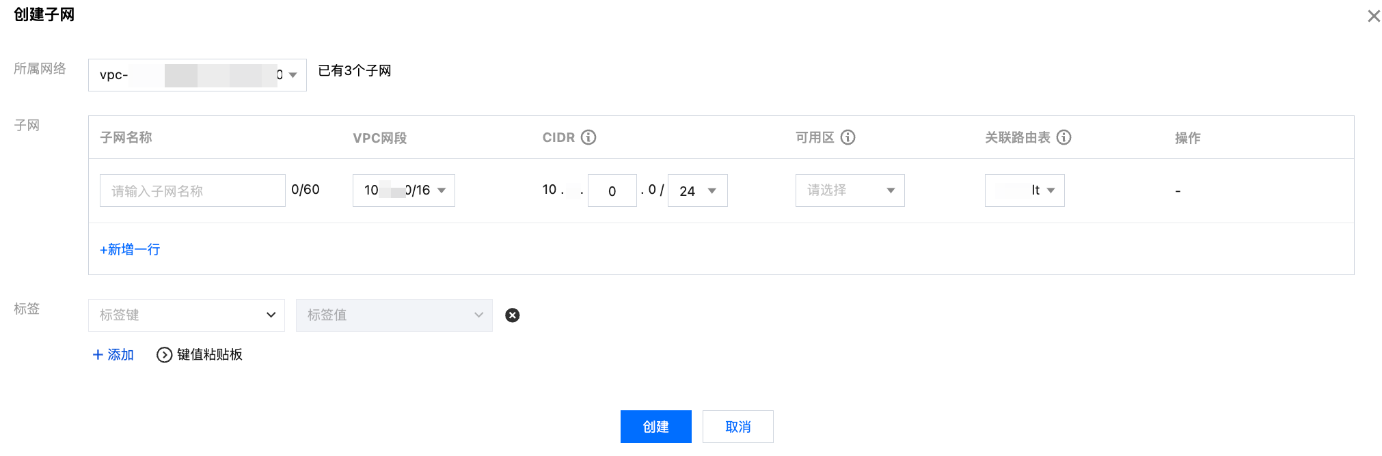Click the 键值粘贴板 arrow icon
Viewport: 1382px width, 456px height.
(164, 355)
